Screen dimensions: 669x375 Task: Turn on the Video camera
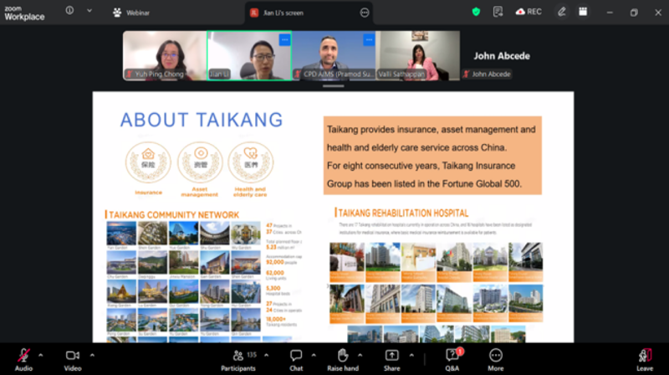click(x=73, y=356)
